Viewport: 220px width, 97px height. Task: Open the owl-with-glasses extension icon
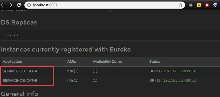[x=191, y=5]
